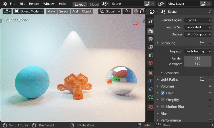Open the View Layer properties tab
214x128 pixels.
tap(151, 47)
